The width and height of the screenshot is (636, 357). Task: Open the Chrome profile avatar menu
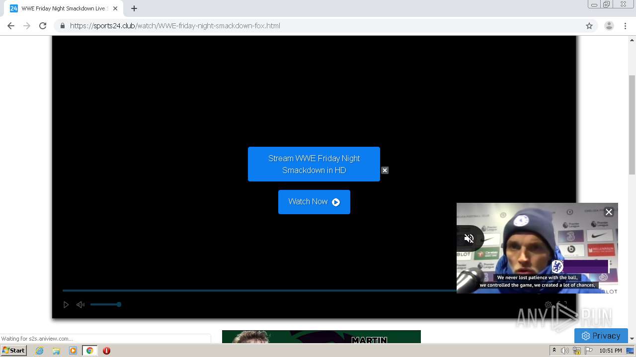coord(609,26)
